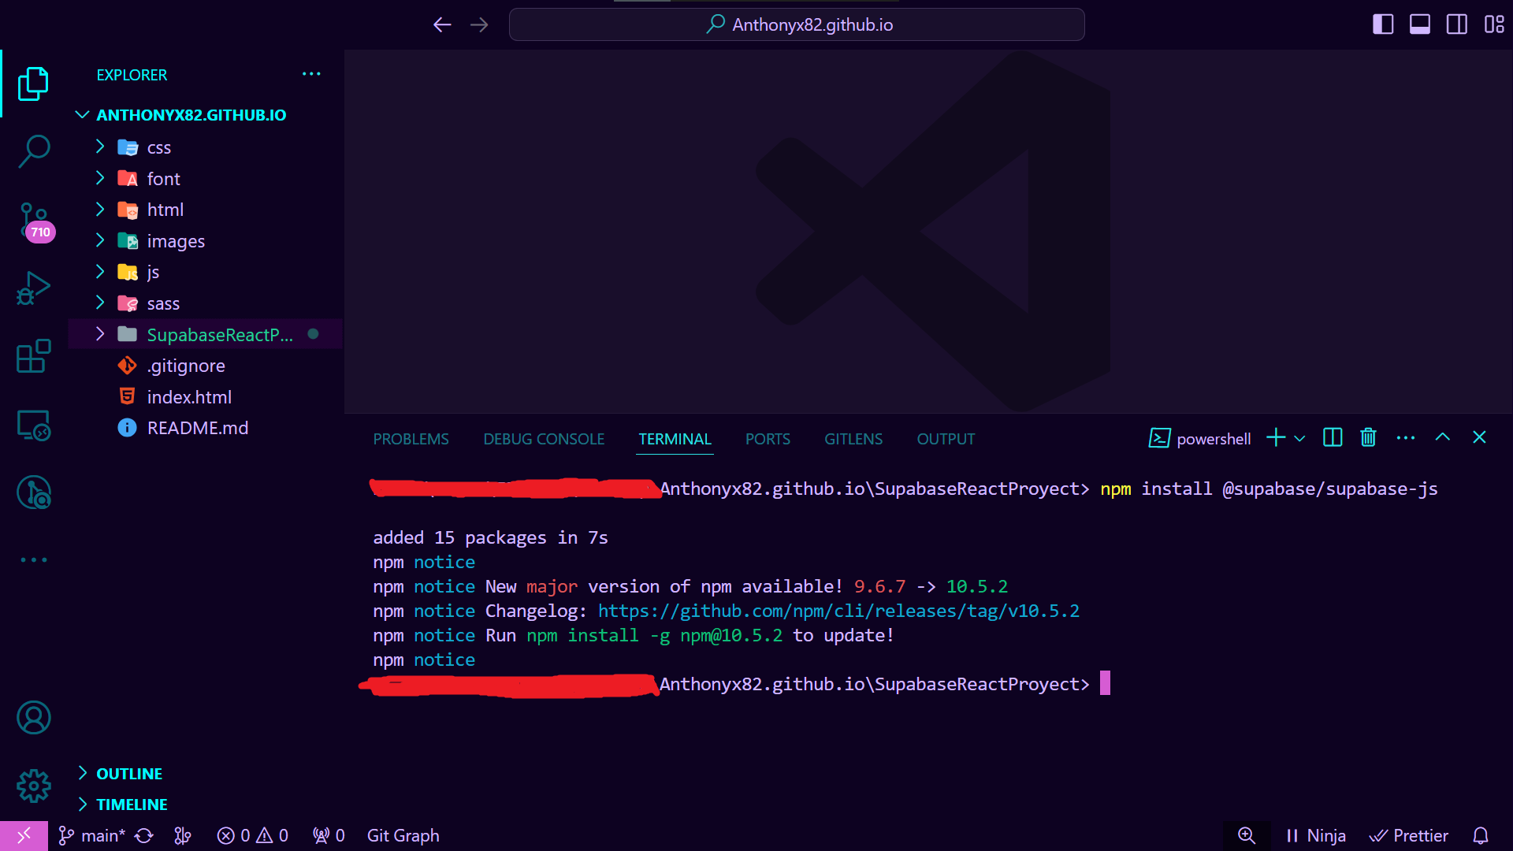Open the Search view in activity bar
This screenshot has width=1513, height=851.
pyautogui.click(x=33, y=151)
